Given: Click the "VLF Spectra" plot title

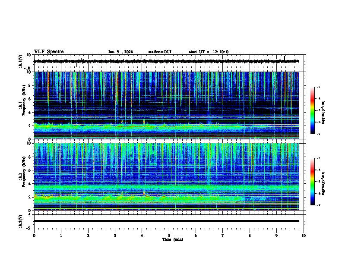Looking at the screenshot, I should 49,52.
